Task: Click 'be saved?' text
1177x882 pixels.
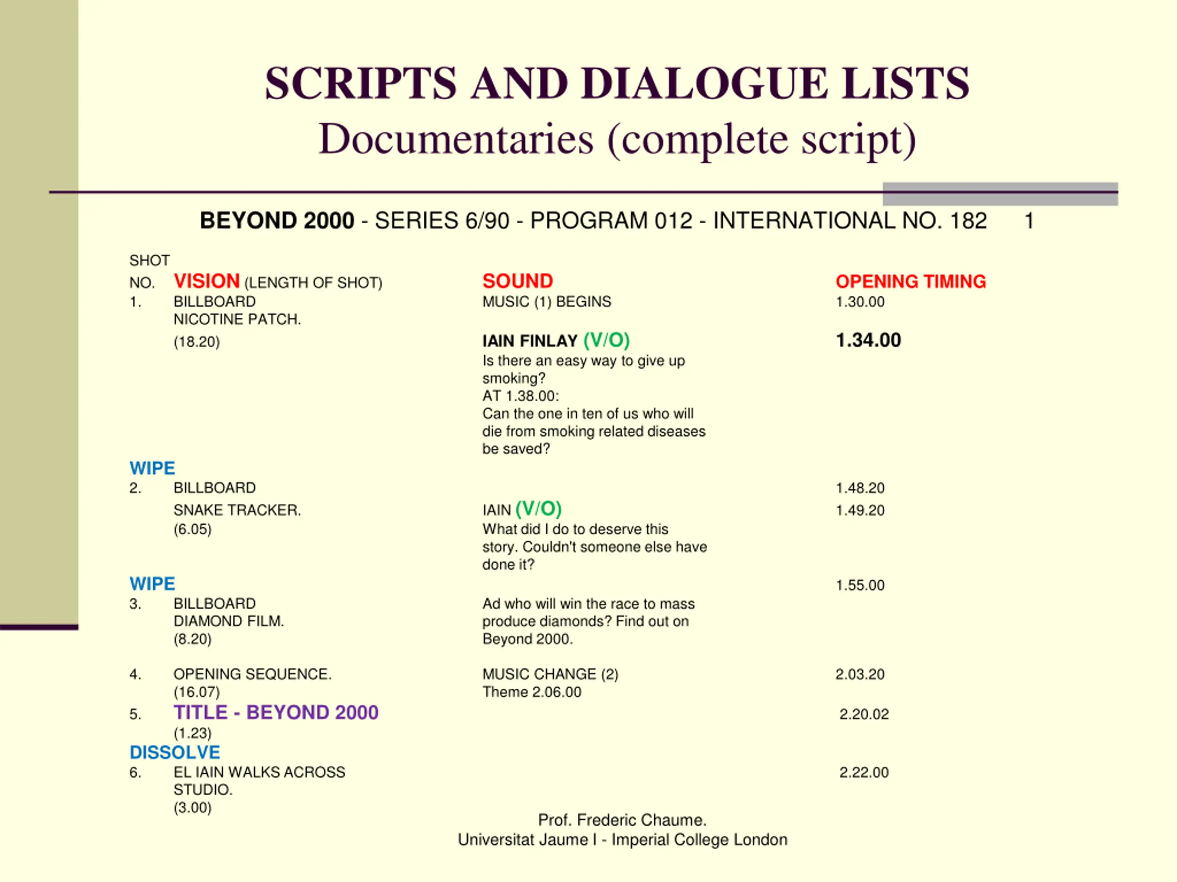Action: (516, 449)
